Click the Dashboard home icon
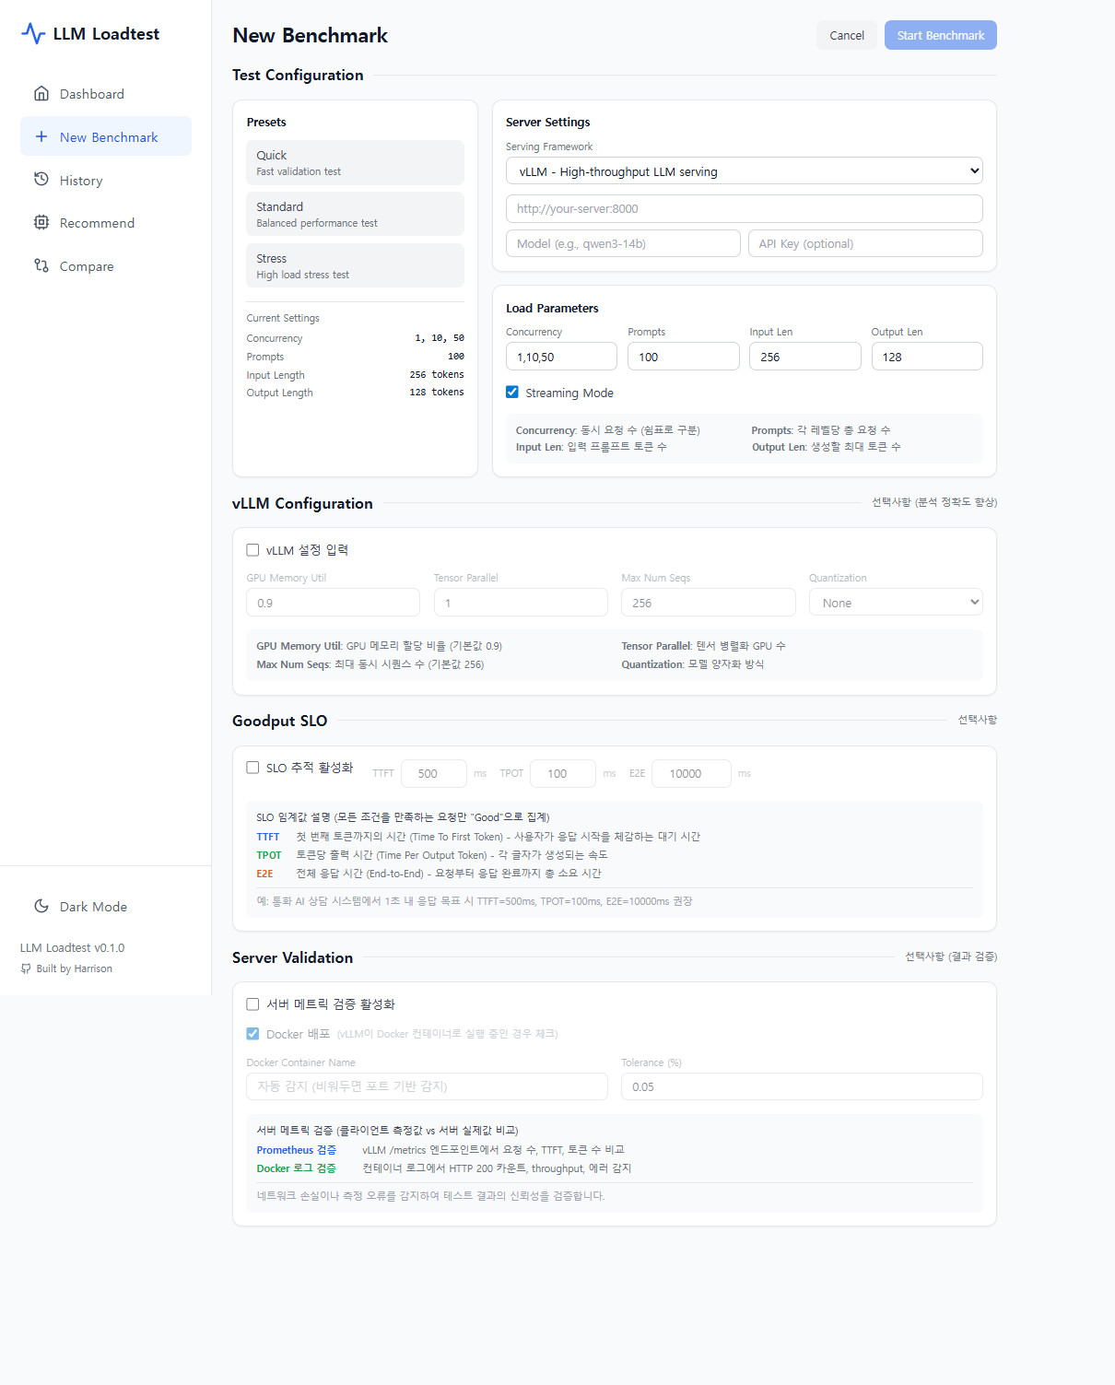 pyautogui.click(x=41, y=93)
